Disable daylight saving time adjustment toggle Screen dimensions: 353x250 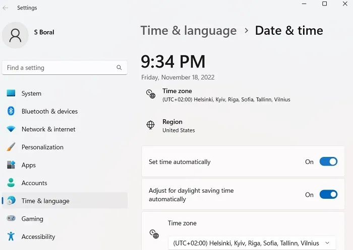[x=328, y=195]
